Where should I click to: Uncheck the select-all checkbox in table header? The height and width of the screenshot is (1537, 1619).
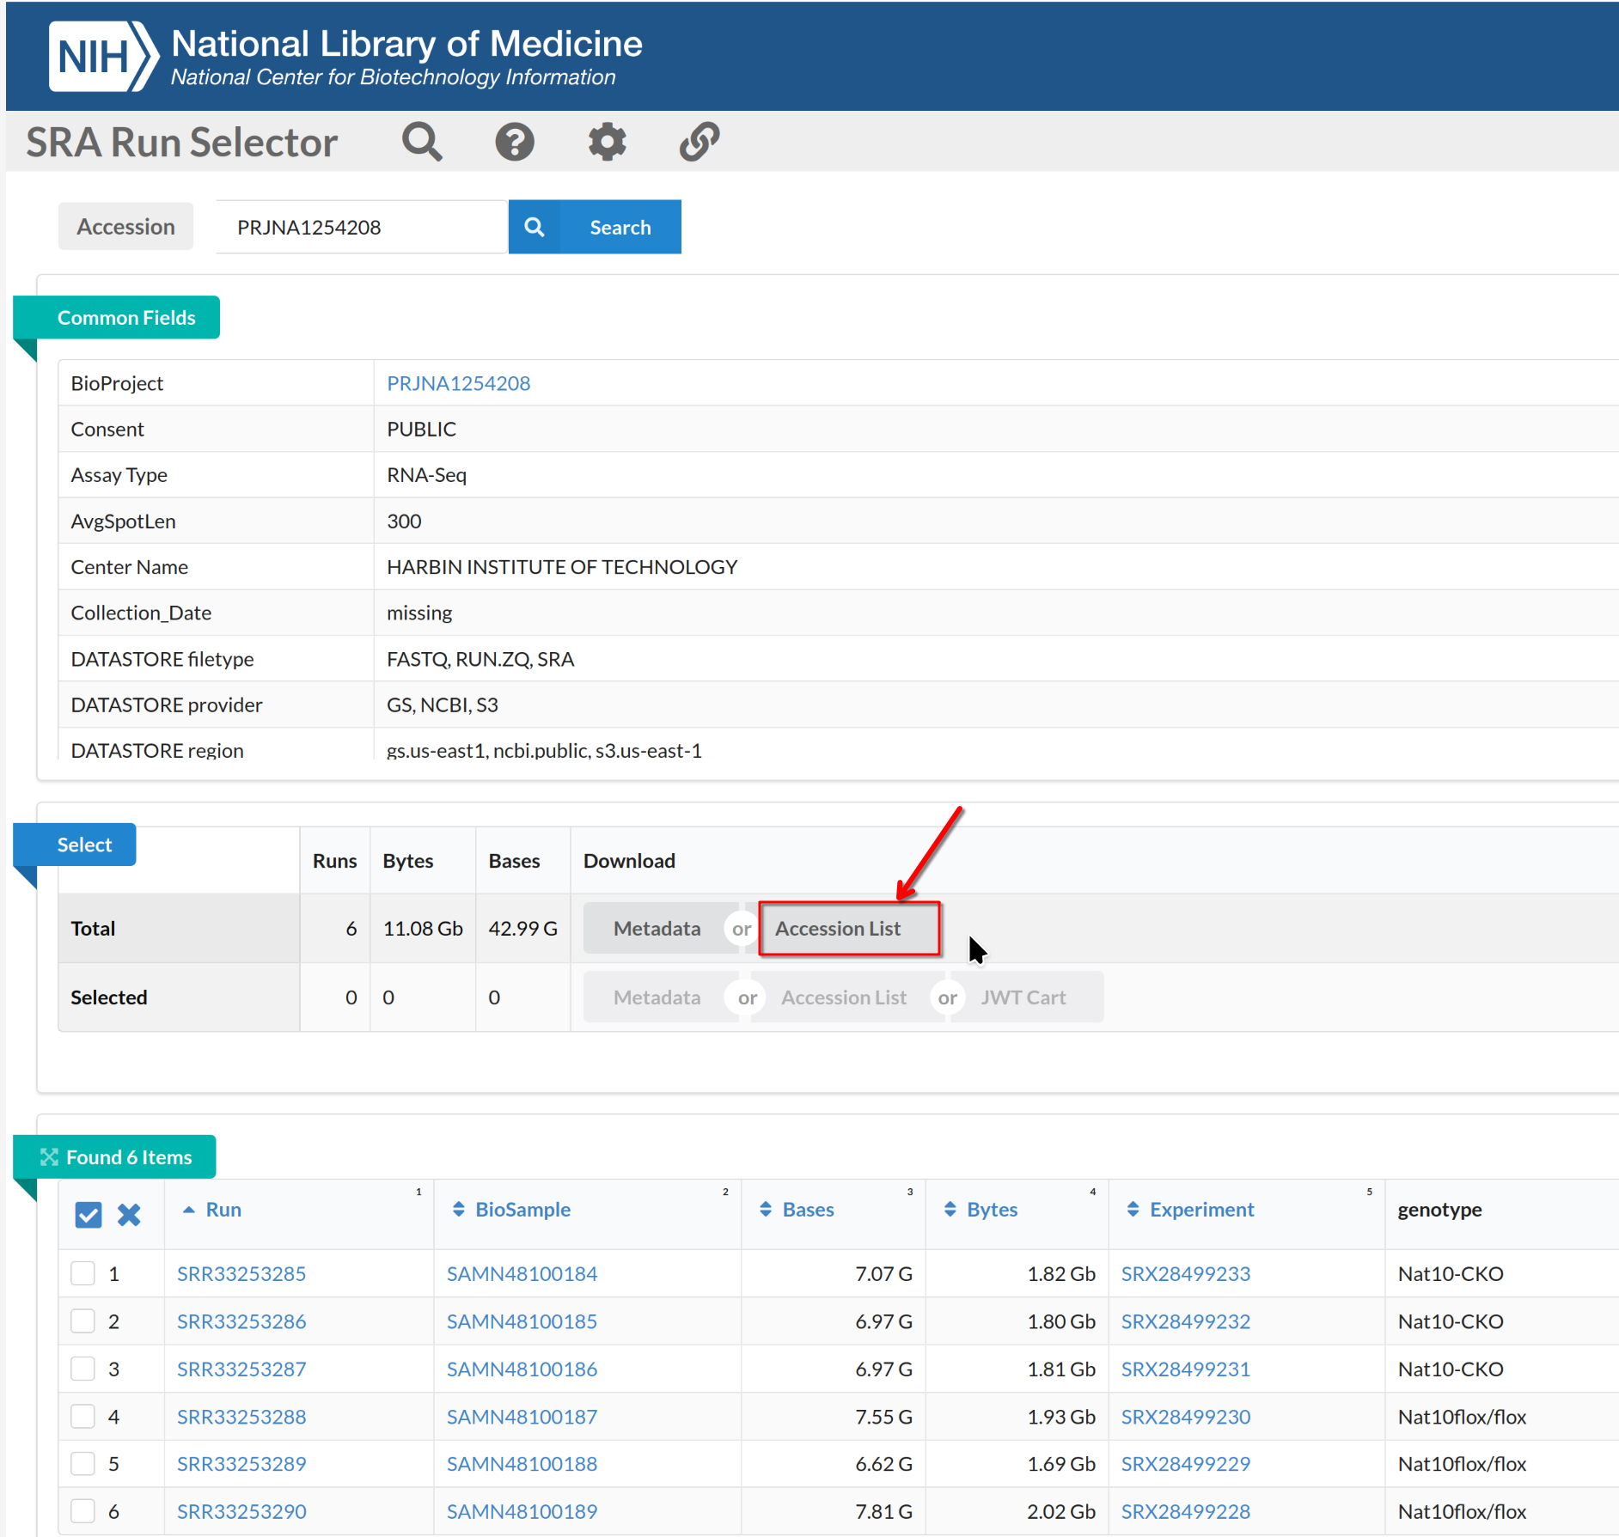click(x=87, y=1215)
